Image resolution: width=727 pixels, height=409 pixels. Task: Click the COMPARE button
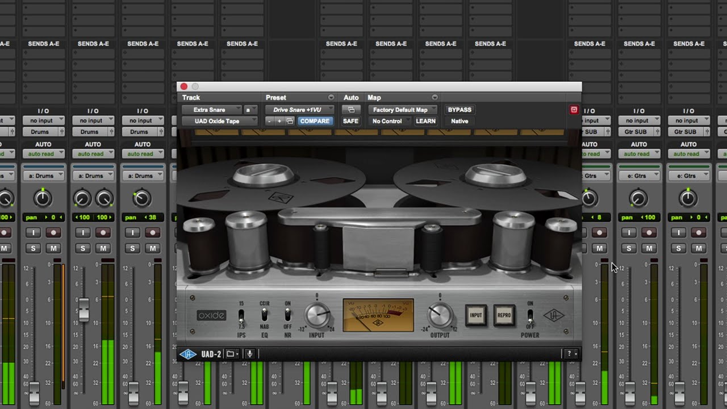point(315,121)
